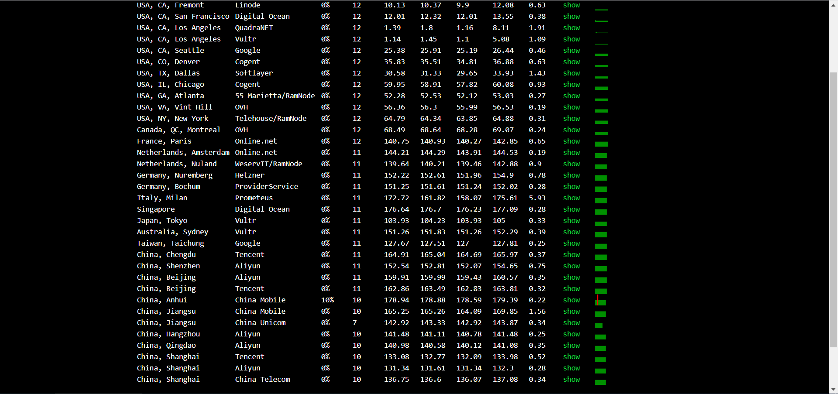Click the 'USA, CA, Fremont' location text
838x394 pixels.
point(170,5)
